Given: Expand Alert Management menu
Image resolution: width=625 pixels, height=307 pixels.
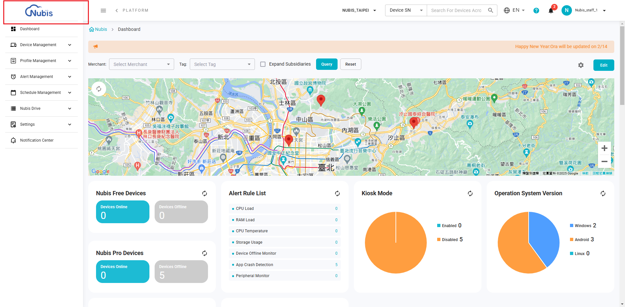Looking at the screenshot, I should pyautogui.click(x=41, y=77).
